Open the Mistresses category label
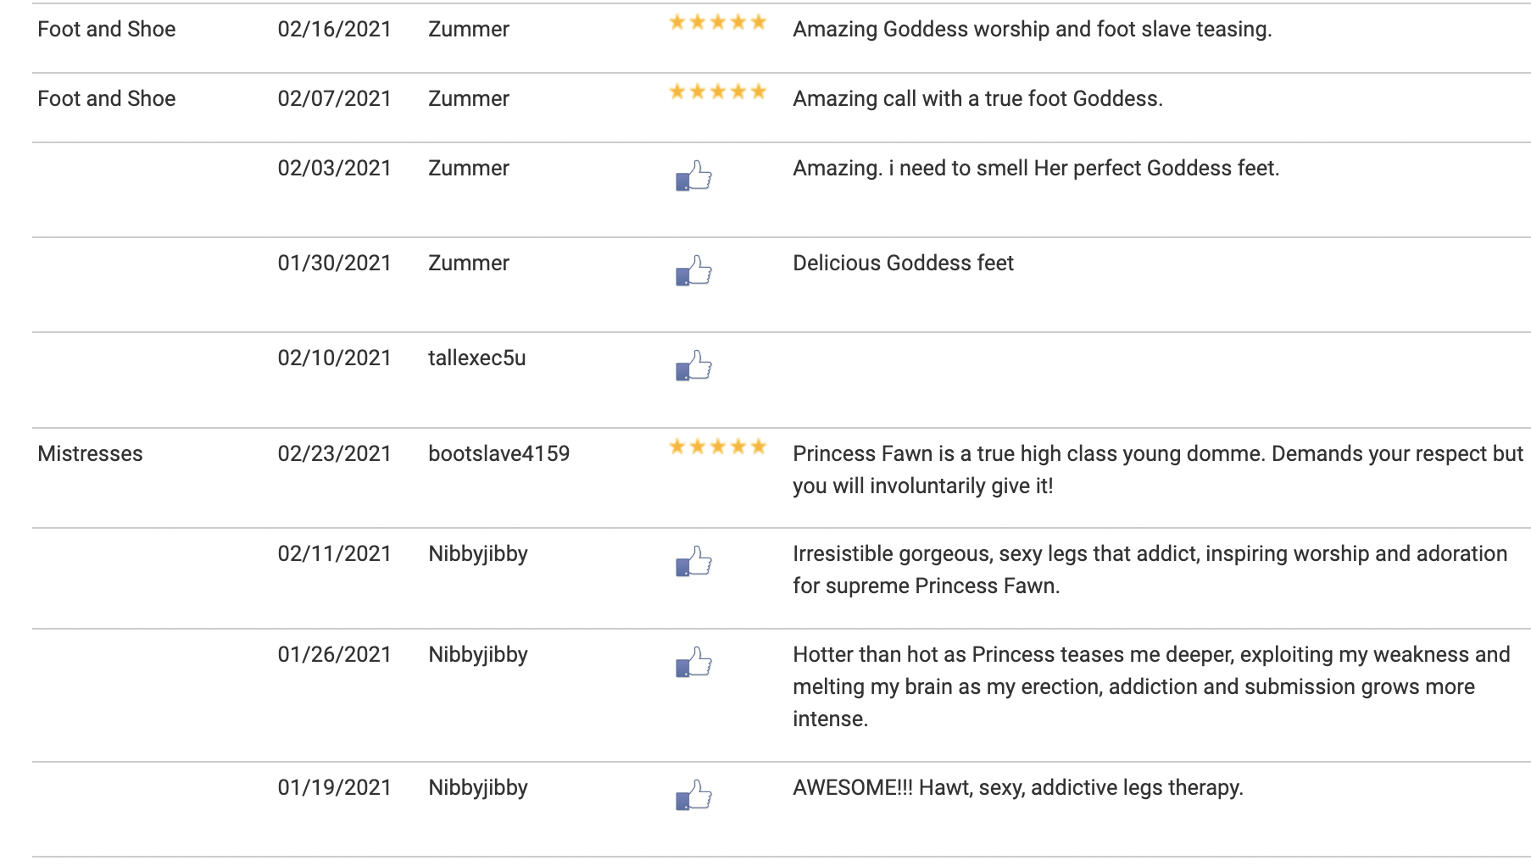 pyautogui.click(x=90, y=454)
